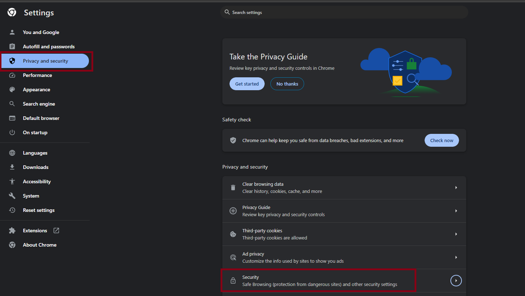Focus the Search settings field
Screen dimensions: 525x296
coord(344,13)
